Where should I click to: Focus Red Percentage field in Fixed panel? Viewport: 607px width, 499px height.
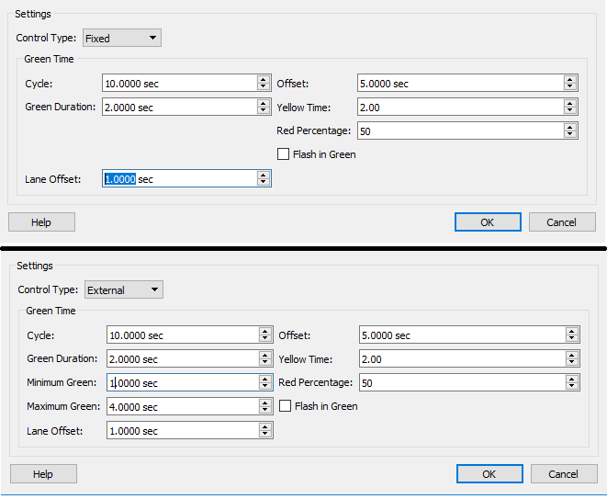459,130
